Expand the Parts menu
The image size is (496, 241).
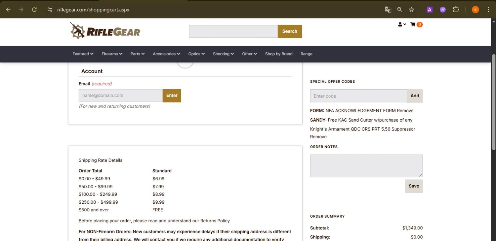tap(138, 54)
